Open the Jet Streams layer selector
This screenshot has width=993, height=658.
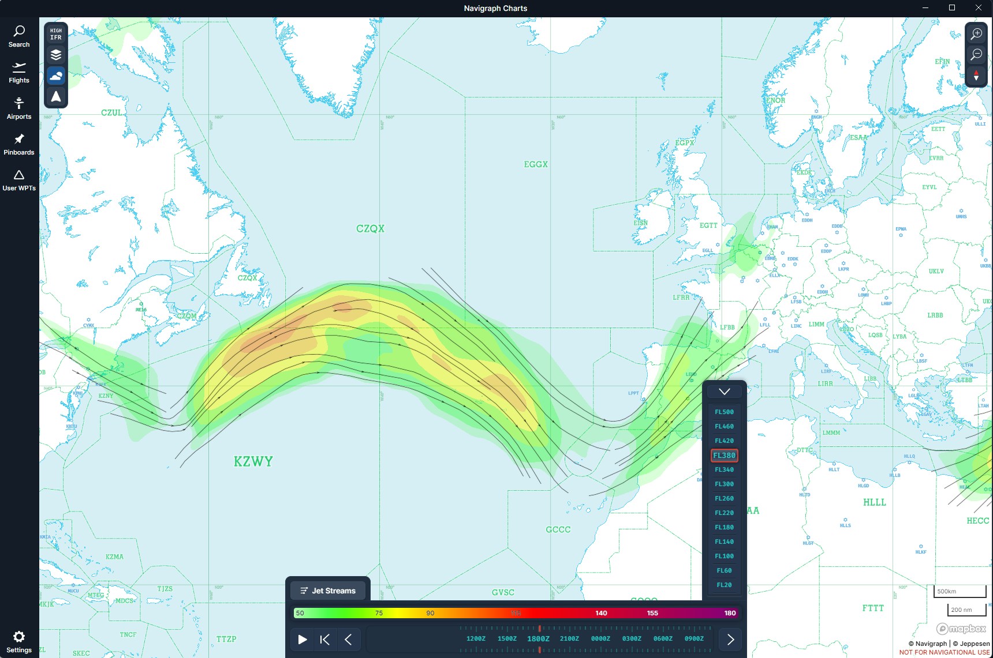(x=328, y=591)
